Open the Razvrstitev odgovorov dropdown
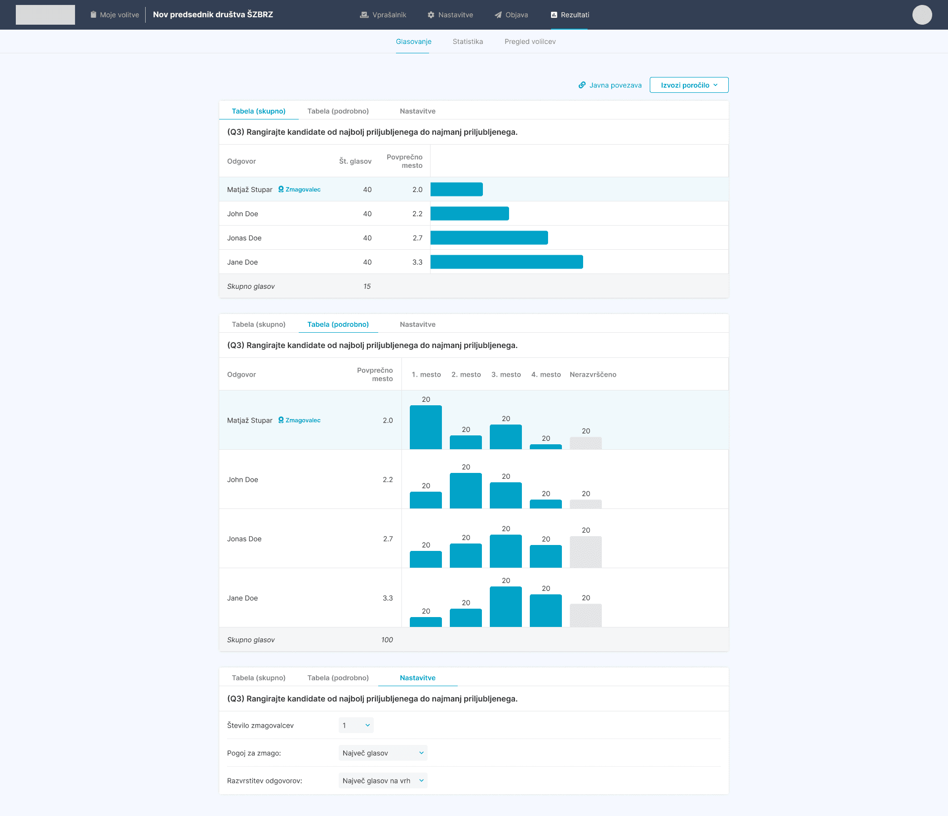The height and width of the screenshot is (816, 948). (383, 780)
